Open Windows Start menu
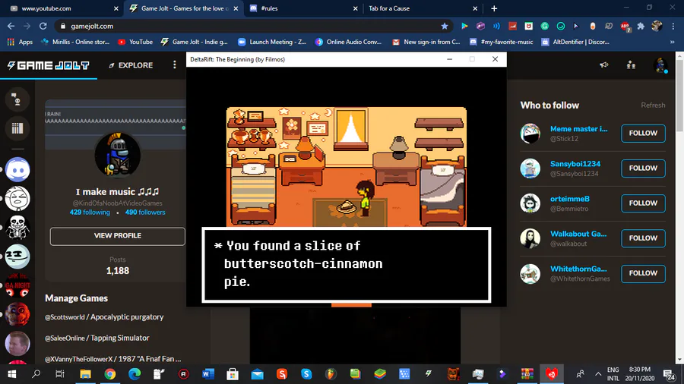684x384 pixels. pyautogui.click(x=11, y=374)
